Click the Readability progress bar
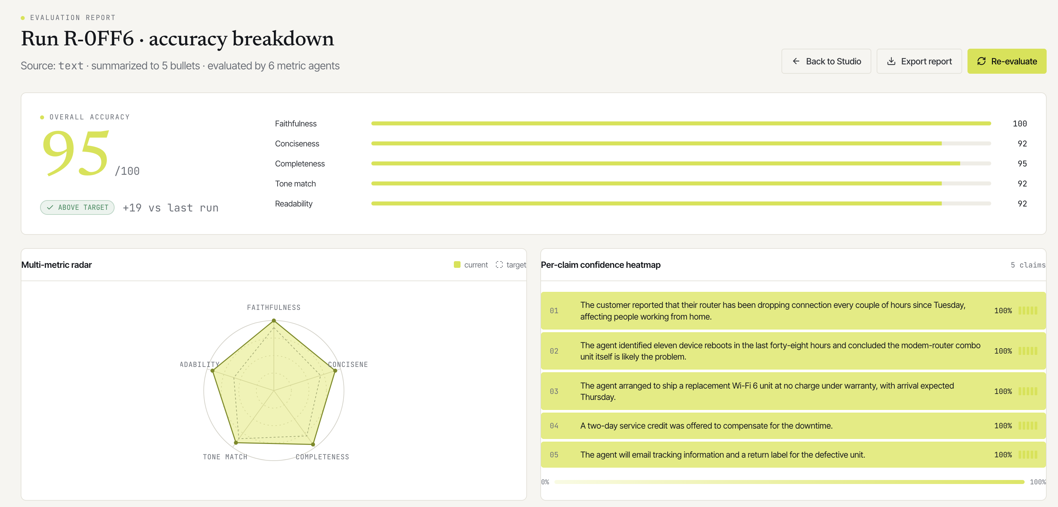Viewport: 1058px width, 507px height. tap(681, 203)
